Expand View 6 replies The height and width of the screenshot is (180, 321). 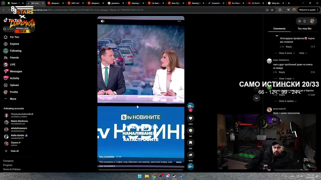(288, 101)
